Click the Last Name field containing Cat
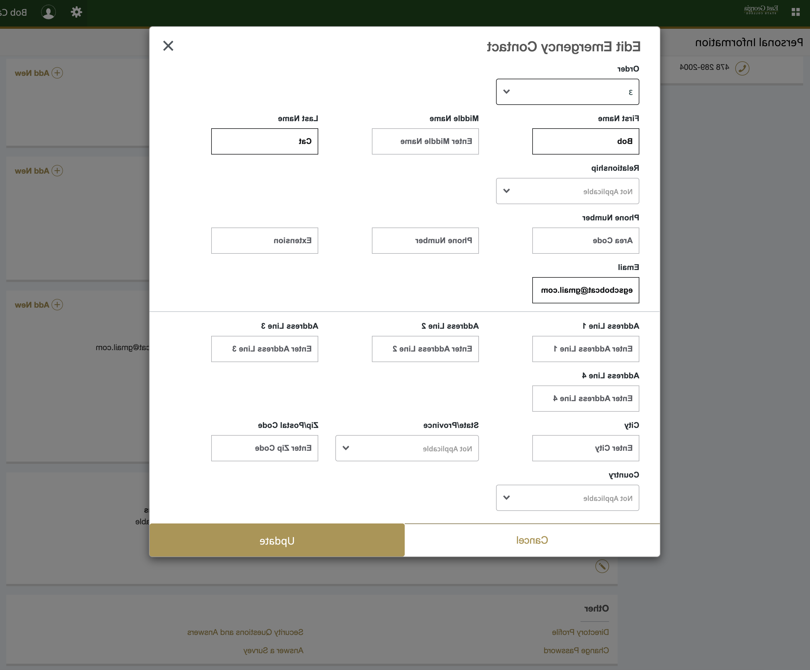This screenshot has width=810, height=670. [x=265, y=141]
